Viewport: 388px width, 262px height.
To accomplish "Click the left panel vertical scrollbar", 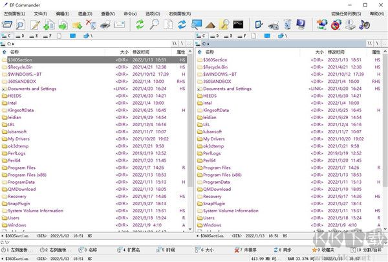I will pyautogui.click(x=189, y=129).
